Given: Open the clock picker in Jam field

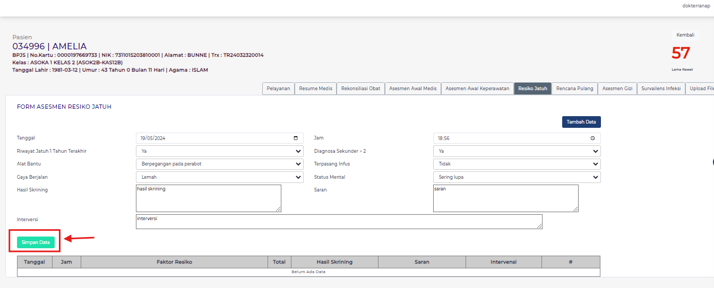Looking at the screenshot, I should coord(592,138).
